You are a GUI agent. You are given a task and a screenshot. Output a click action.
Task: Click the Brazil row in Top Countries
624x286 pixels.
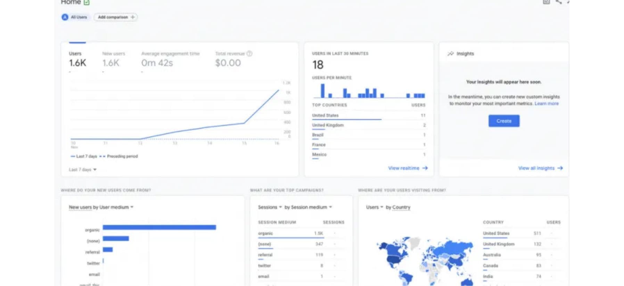click(x=369, y=135)
